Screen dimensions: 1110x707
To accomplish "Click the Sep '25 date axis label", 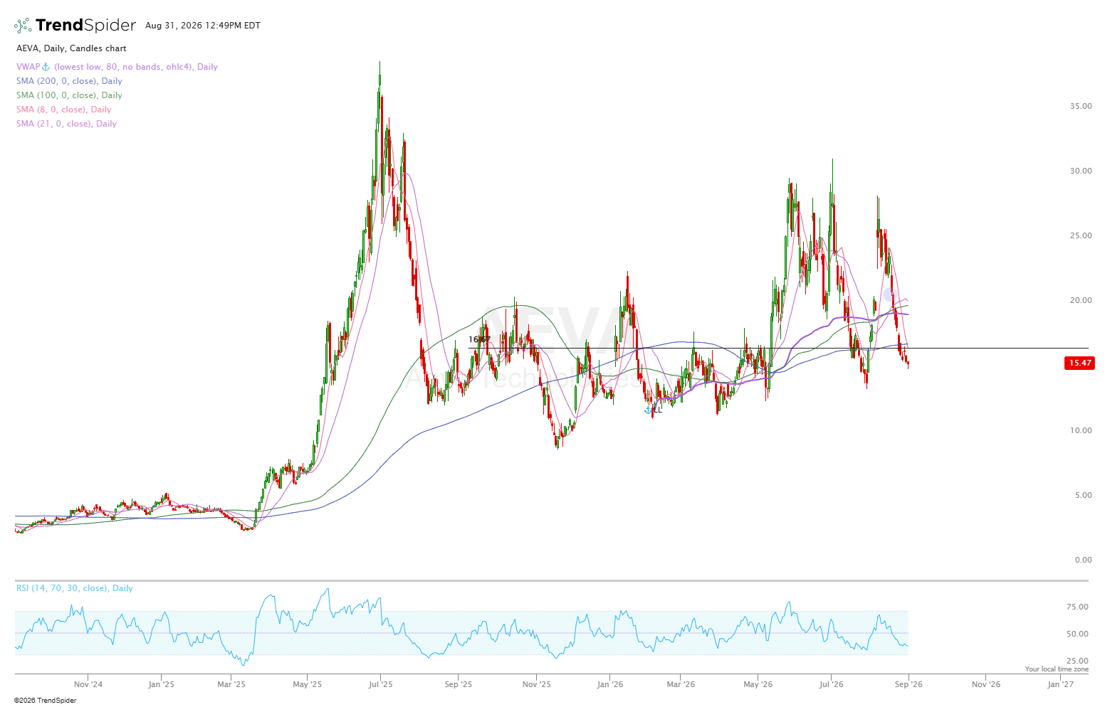I will 458,685.
